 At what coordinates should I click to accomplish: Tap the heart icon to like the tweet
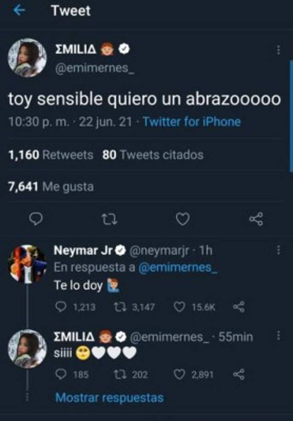point(182,220)
